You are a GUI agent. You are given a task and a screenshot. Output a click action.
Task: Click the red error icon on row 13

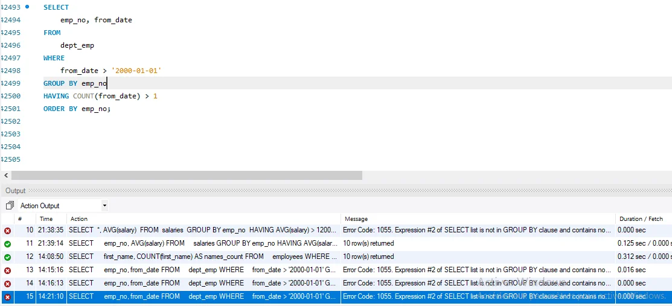point(7,270)
